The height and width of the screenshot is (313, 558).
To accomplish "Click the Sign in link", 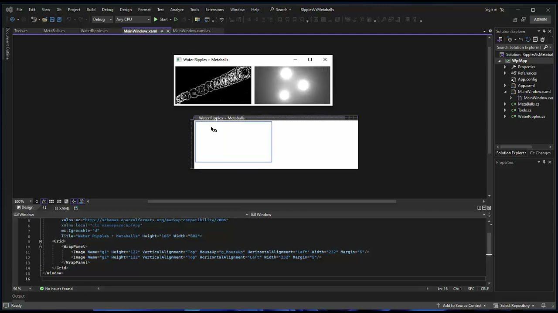I will 491,10.
